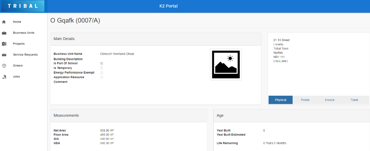
Task: Click the Measurements panel header
Action: pyautogui.click(x=128, y=115)
